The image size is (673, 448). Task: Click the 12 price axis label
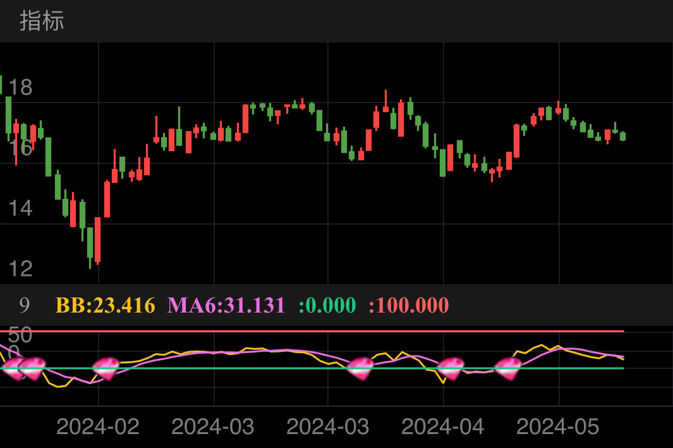click(20, 269)
